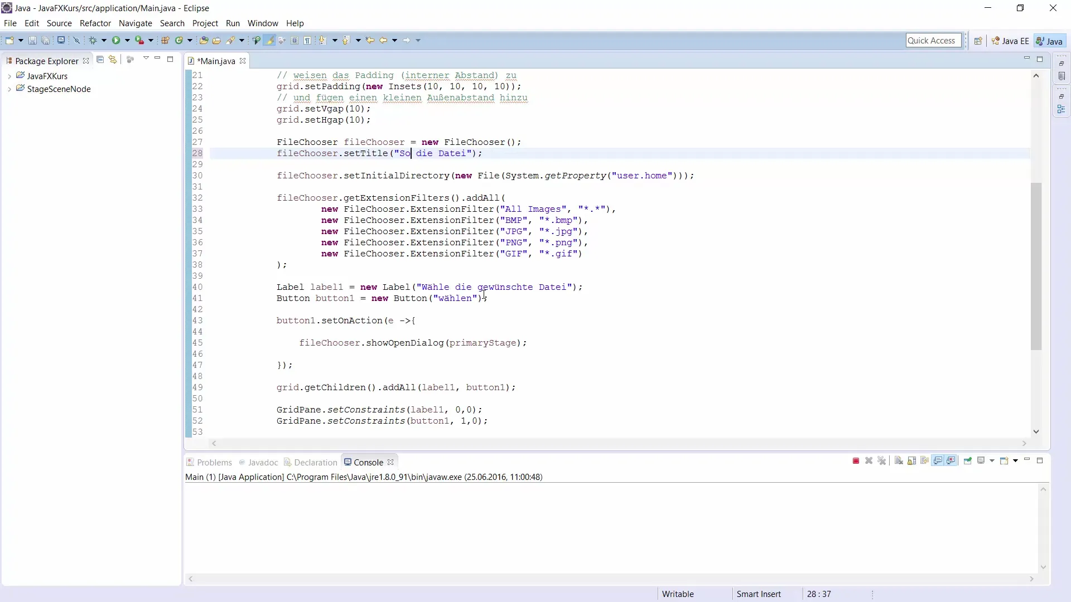Click Clear Console icon
This screenshot has width=1071, height=602.
[x=899, y=461]
